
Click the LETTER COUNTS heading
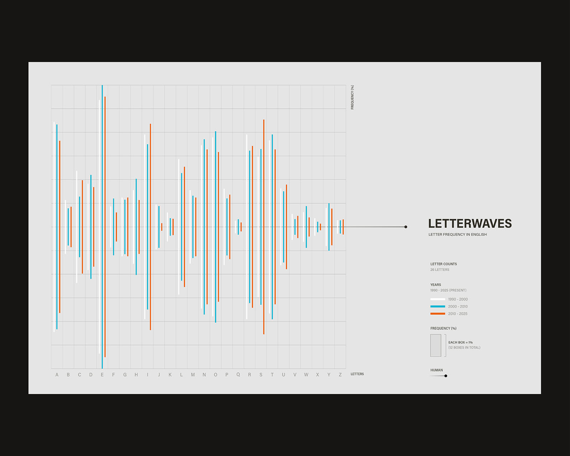[x=444, y=264]
